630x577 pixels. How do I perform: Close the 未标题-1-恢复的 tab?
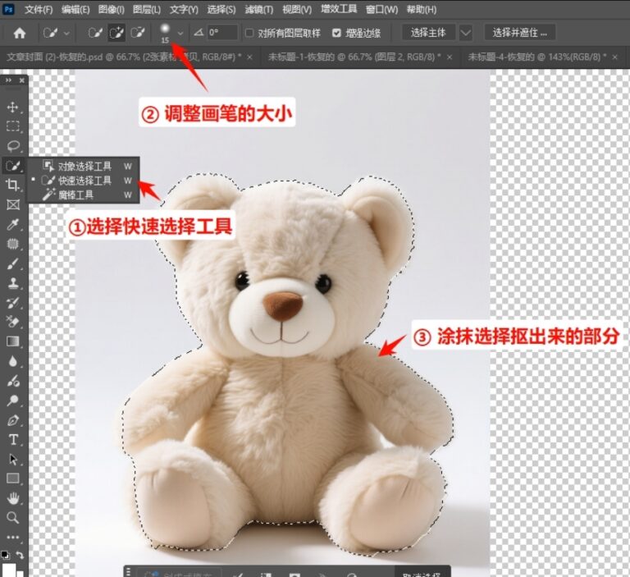(450, 57)
